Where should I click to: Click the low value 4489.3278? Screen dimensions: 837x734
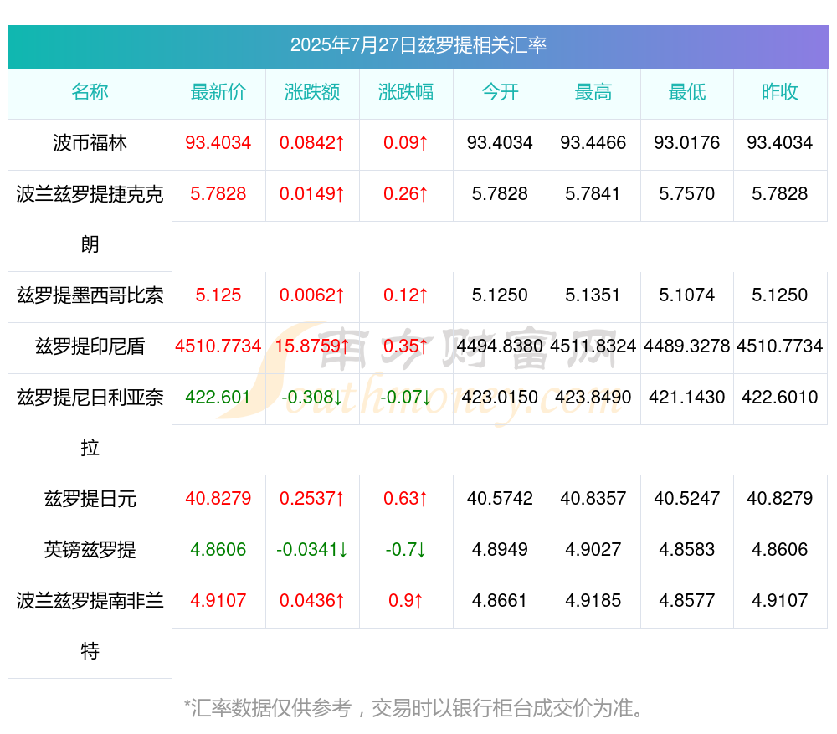click(687, 346)
